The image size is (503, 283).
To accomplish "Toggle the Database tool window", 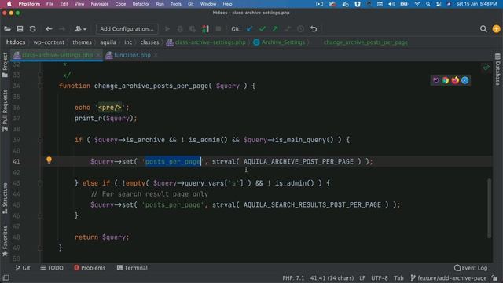I will [497, 69].
